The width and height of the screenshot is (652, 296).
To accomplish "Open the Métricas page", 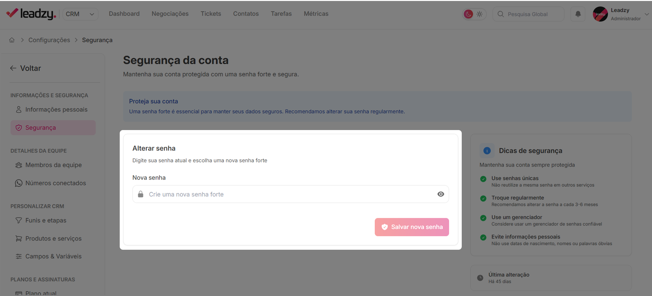I will coord(316,14).
